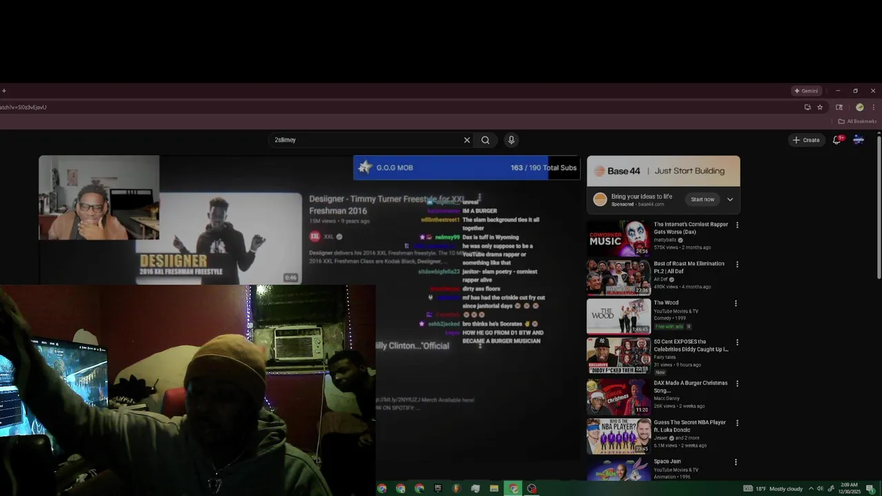Click the volume speaker tray icon
Viewport: 882px width, 496px height.
coord(820,488)
